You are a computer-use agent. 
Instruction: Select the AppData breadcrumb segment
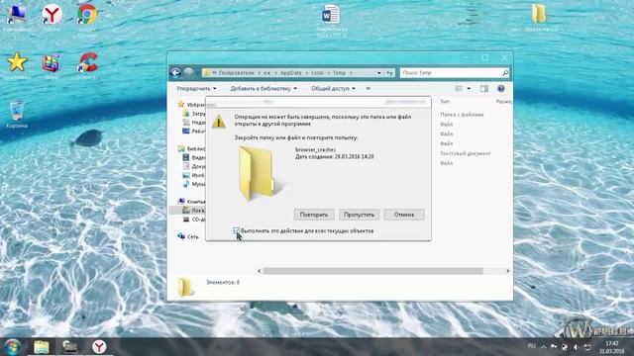[x=290, y=73]
